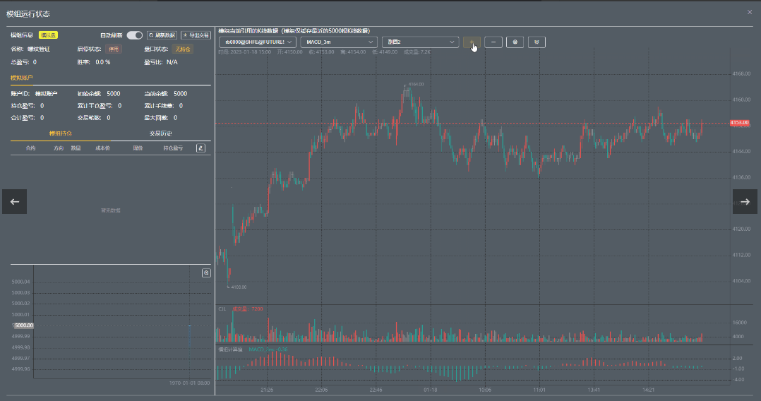Open the chart settings gear icon
The width and height of the screenshot is (761, 401).
coord(515,42)
